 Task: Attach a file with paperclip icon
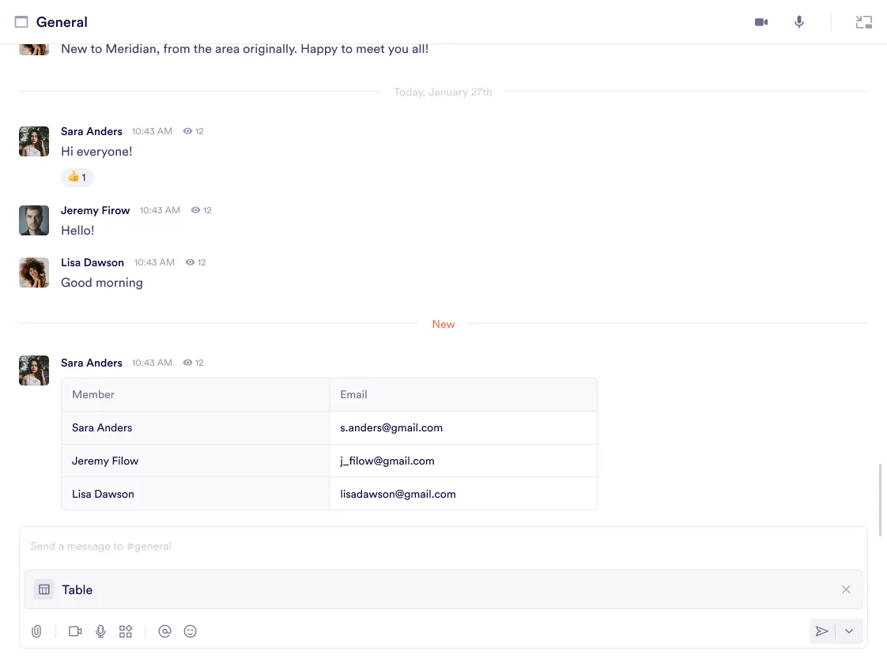point(36,631)
